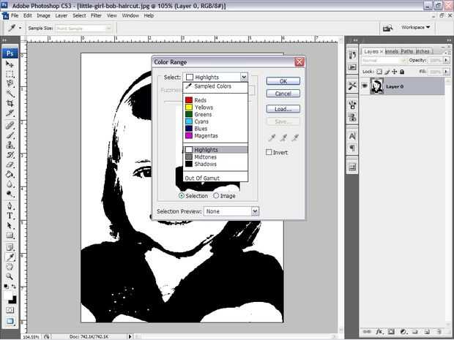Toggle Lock image pixels brush icon
The image size is (454, 340).
[x=387, y=72]
